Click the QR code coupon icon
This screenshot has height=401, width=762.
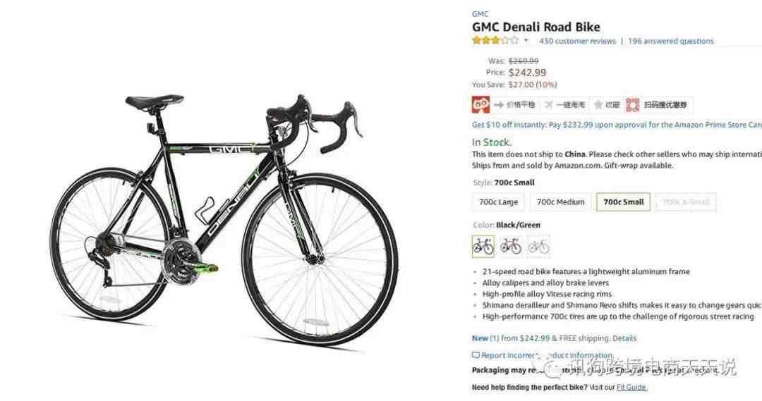(633, 105)
